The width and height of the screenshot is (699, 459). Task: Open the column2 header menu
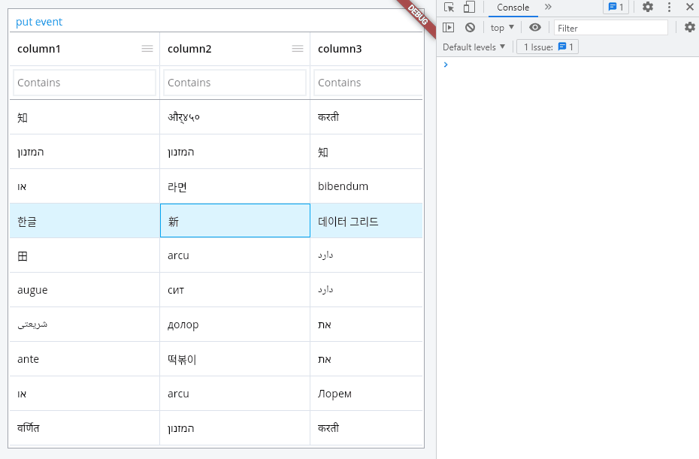[x=298, y=48]
